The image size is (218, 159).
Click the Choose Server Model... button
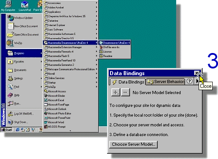(x=133, y=144)
